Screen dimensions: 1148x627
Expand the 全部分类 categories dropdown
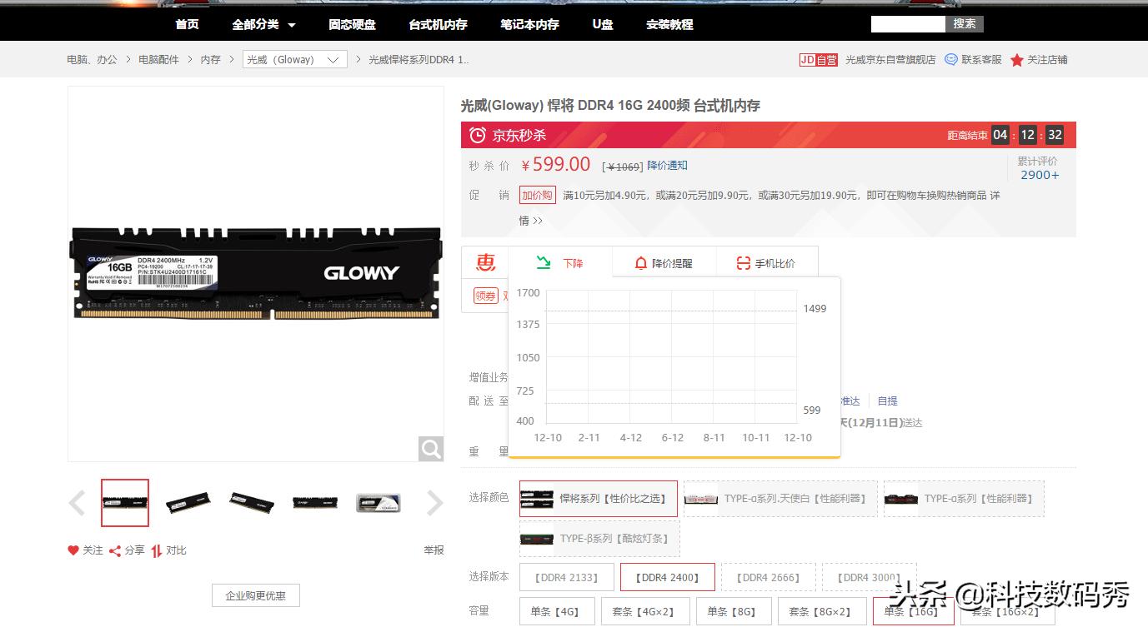pos(263,24)
